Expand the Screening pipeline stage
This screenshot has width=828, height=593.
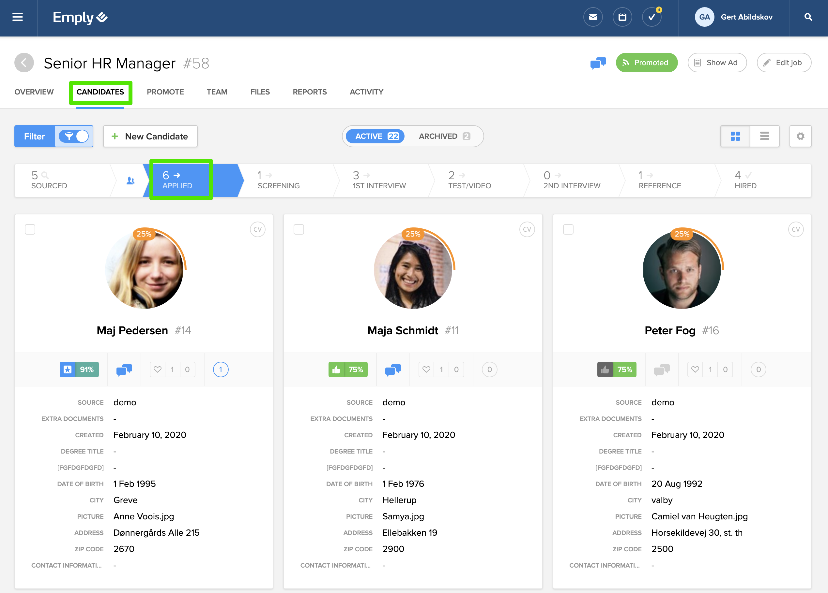pyautogui.click(x=278, y=181)
